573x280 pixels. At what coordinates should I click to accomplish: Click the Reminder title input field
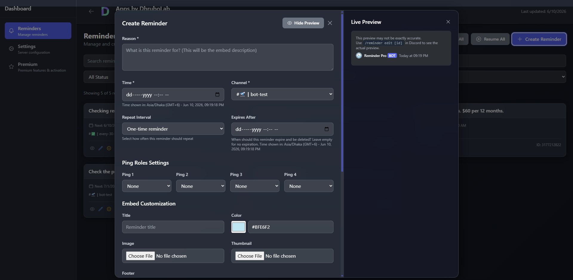tap(173, 227)
